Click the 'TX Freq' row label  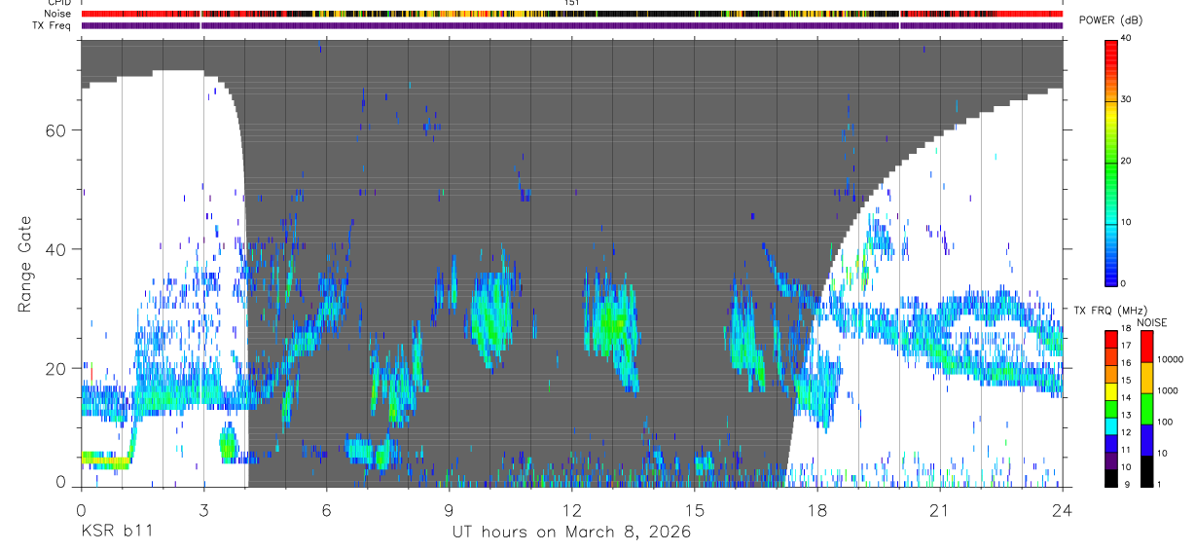(x=53, y=25)
